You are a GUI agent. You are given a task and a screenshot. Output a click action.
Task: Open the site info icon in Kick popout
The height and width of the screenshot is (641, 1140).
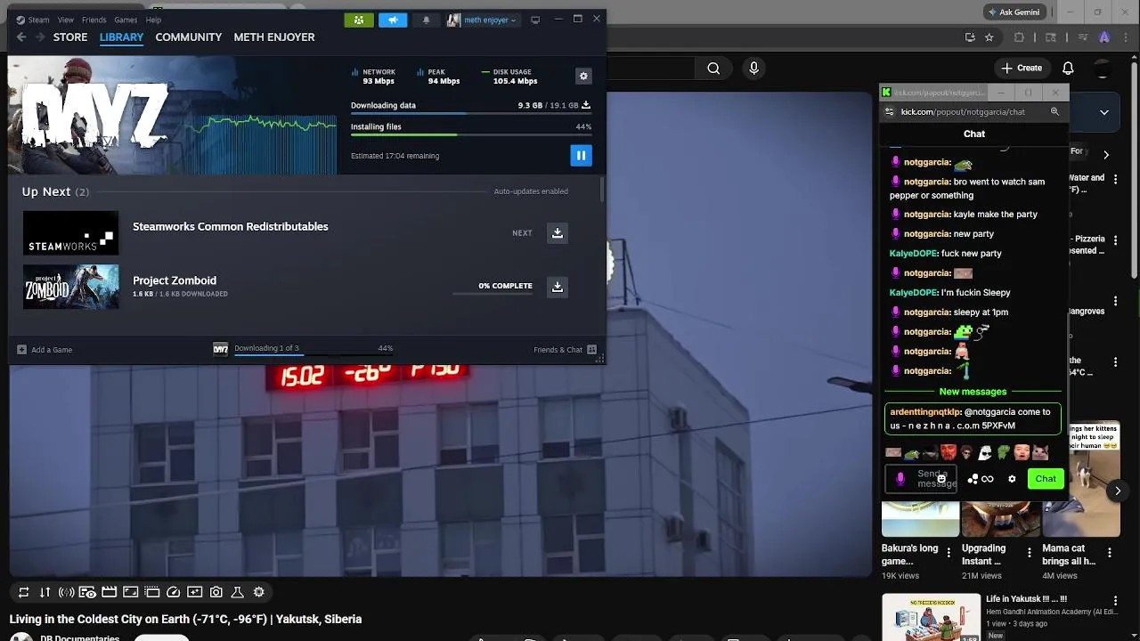pos(889,112)
